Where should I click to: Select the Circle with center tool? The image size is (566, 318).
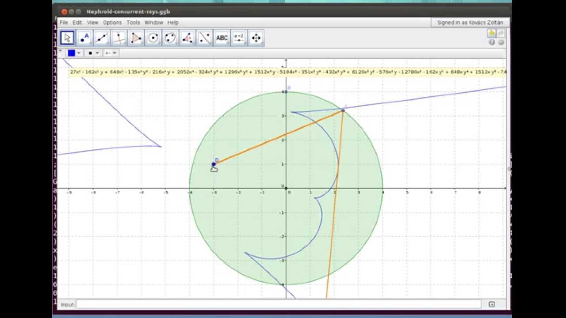click(153, 38)
